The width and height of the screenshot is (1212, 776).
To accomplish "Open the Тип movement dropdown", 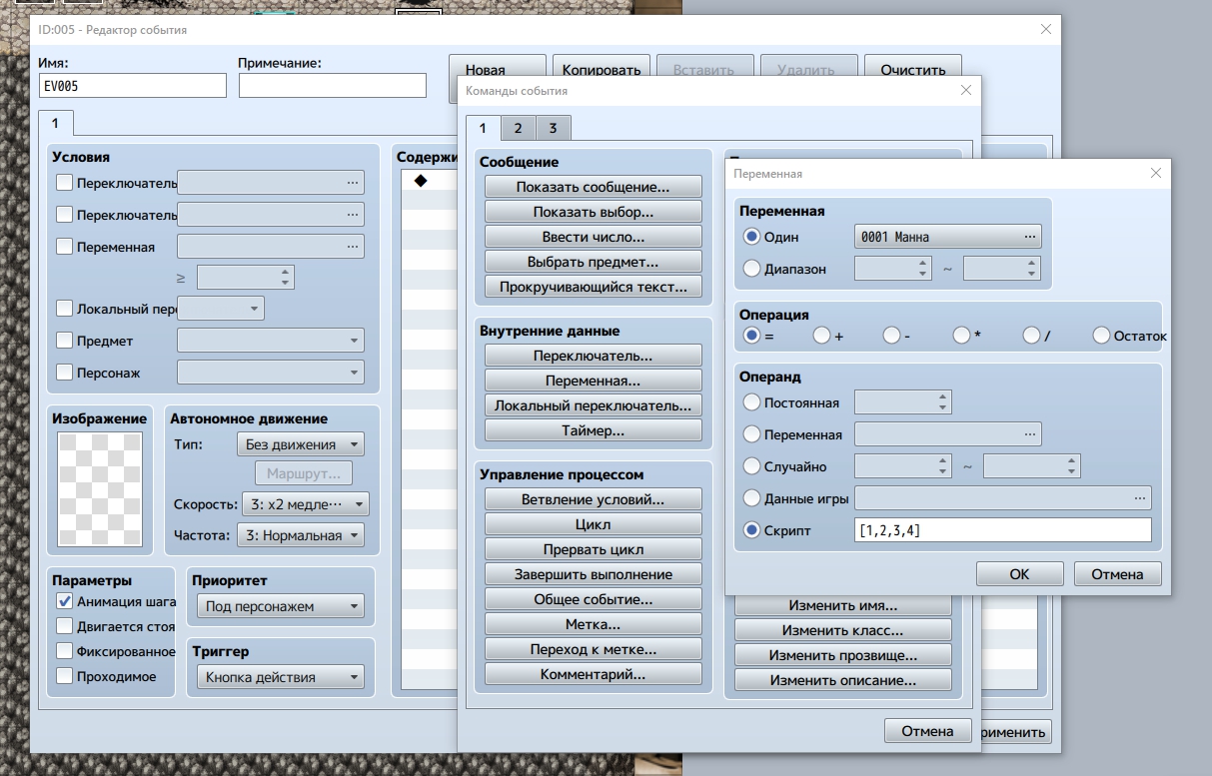I will tap(300, 444).
